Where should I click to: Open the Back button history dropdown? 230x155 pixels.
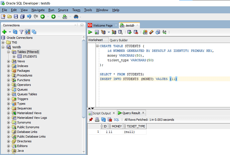pyautogui.click(x=48, y=17)
